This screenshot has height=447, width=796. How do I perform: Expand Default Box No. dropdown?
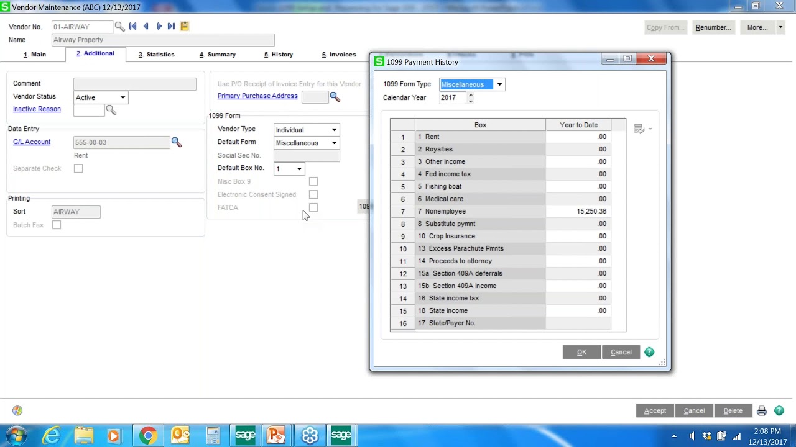click(x=299, y=169)
